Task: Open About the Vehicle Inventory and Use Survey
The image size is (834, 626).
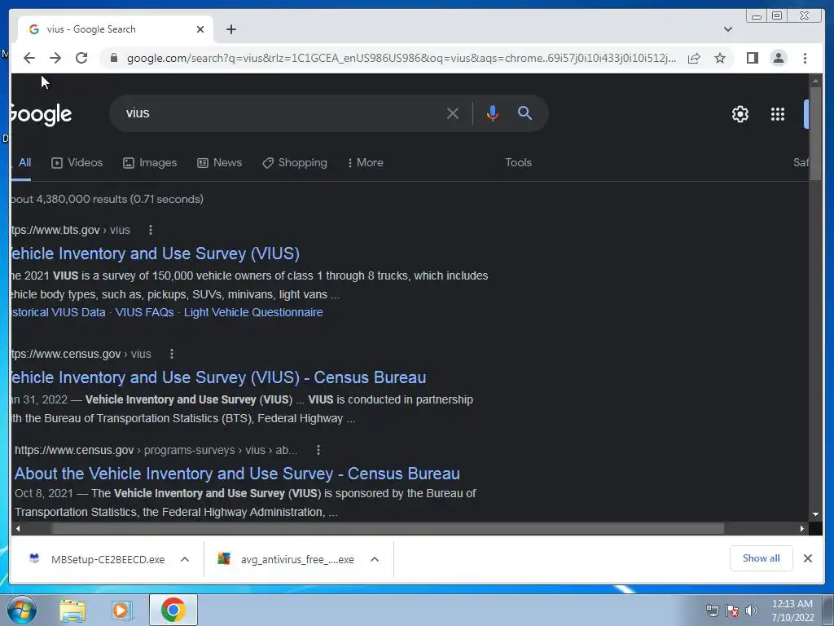Action: 237,474
